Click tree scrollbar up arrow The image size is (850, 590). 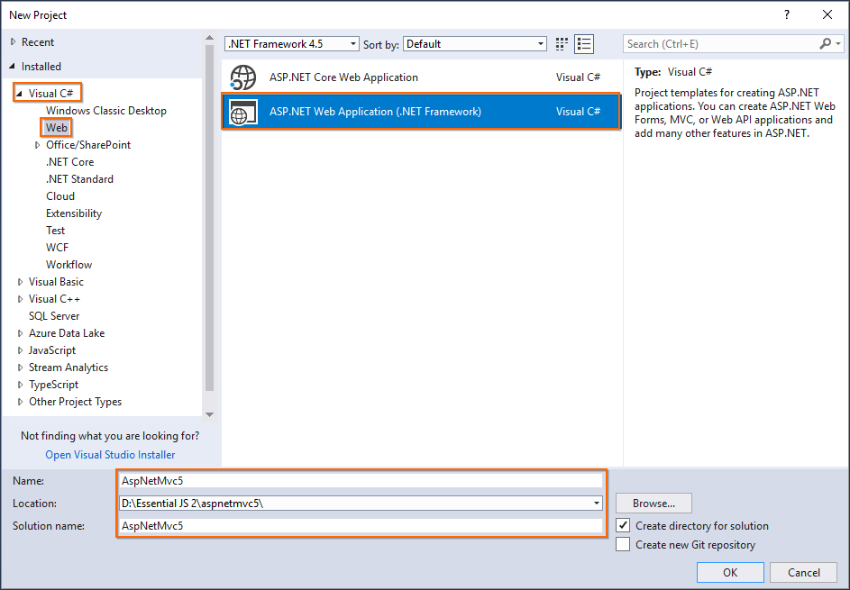(x=209, y=38)
